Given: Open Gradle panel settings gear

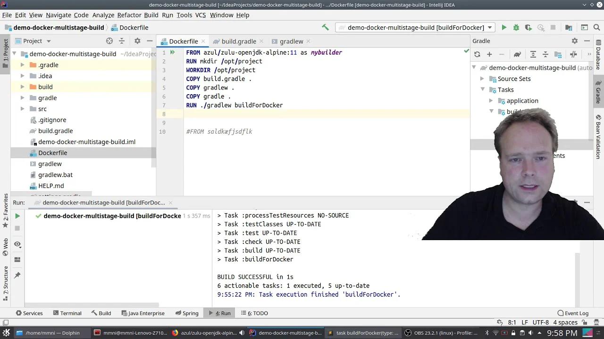Looking at the screenshot, I should [x=575, y=41].
